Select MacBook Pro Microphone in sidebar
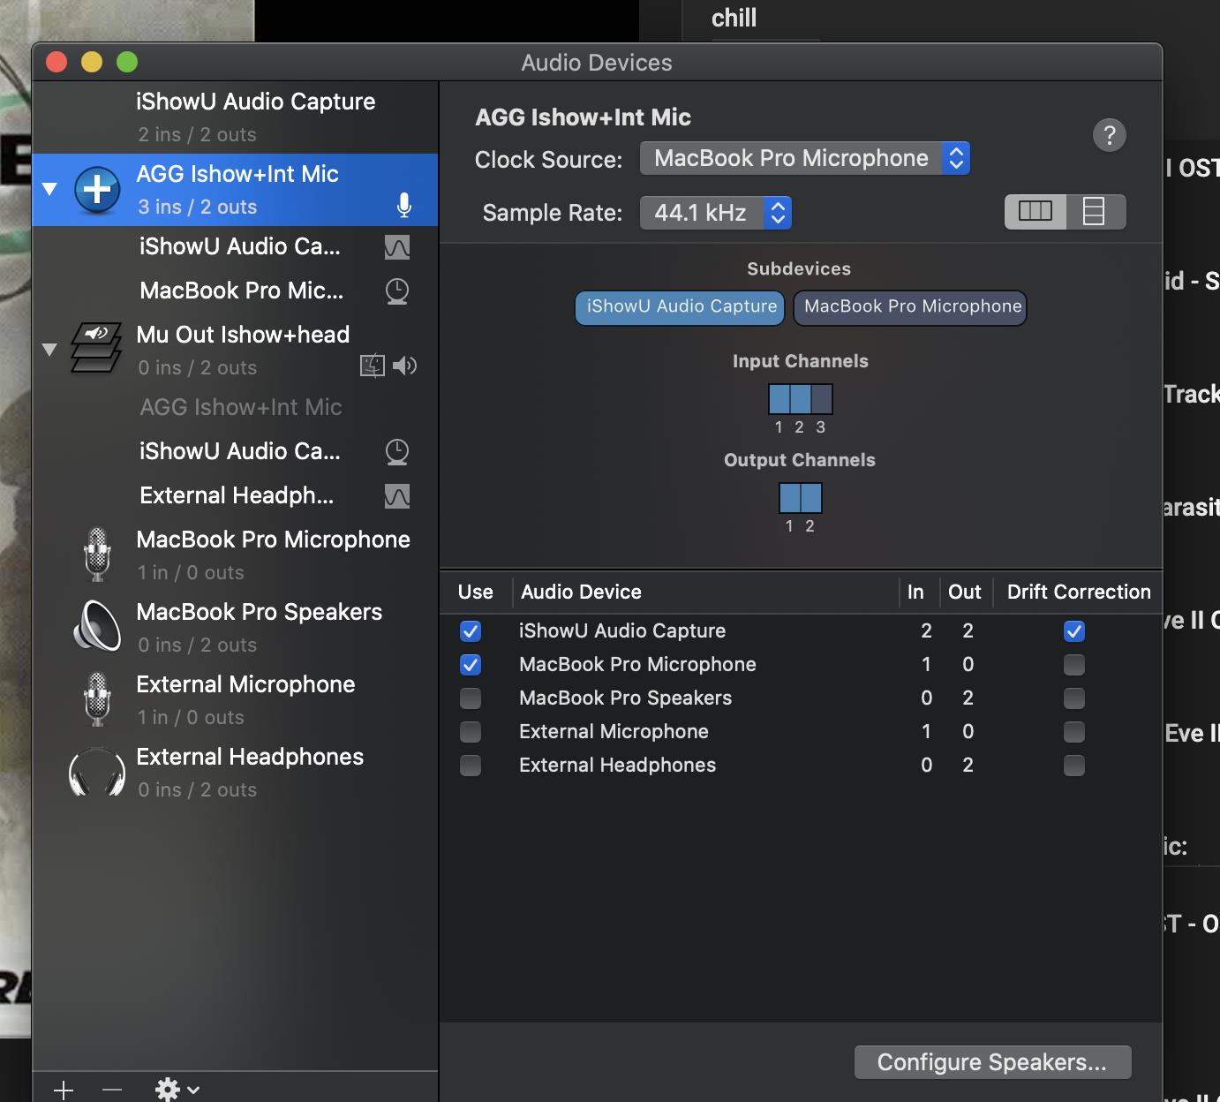The height and width of the screenshot is (1102, 1220). (x=235, y=555)
